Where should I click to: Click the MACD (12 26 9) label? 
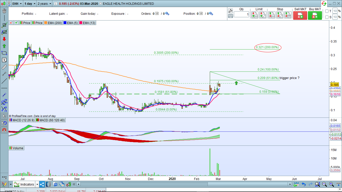(22, 120)
